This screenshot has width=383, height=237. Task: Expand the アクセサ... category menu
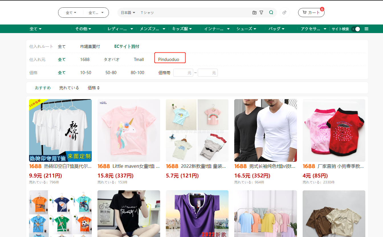pos(314,29)
